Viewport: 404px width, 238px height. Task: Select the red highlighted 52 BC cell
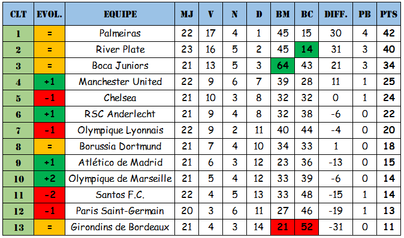(307, 227)
